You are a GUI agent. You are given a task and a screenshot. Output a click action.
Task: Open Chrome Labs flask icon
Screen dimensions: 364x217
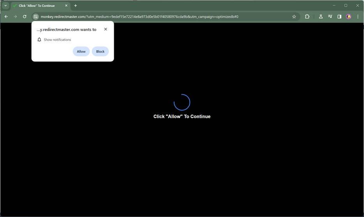tap(321, 16)
